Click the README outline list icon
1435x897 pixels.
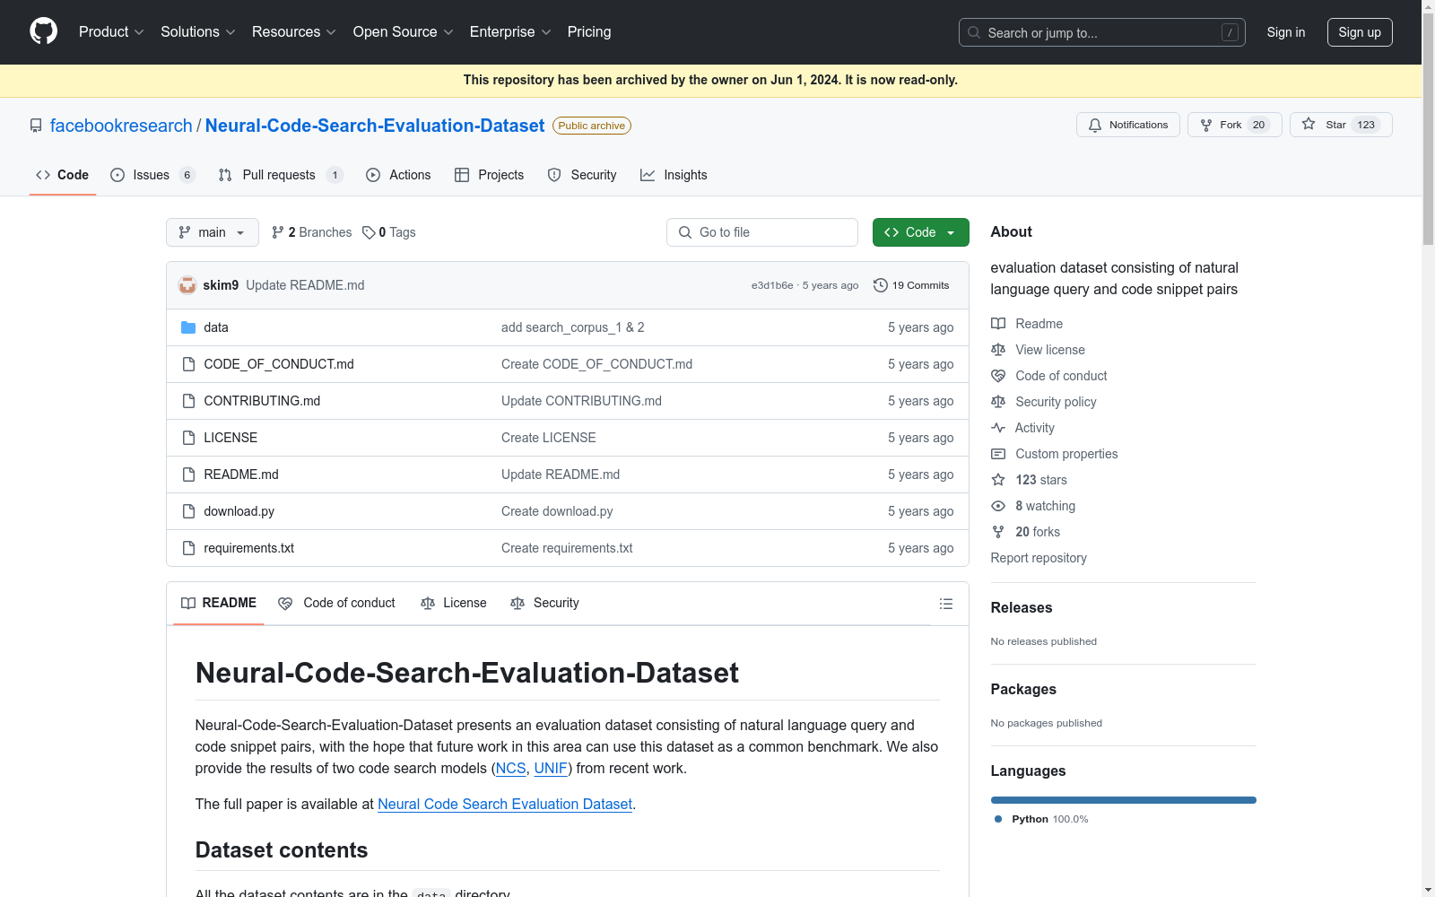tap(945, 604)
